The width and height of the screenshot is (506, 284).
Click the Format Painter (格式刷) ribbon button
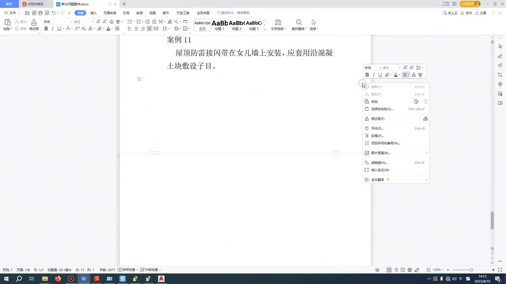tap(34, 25)
